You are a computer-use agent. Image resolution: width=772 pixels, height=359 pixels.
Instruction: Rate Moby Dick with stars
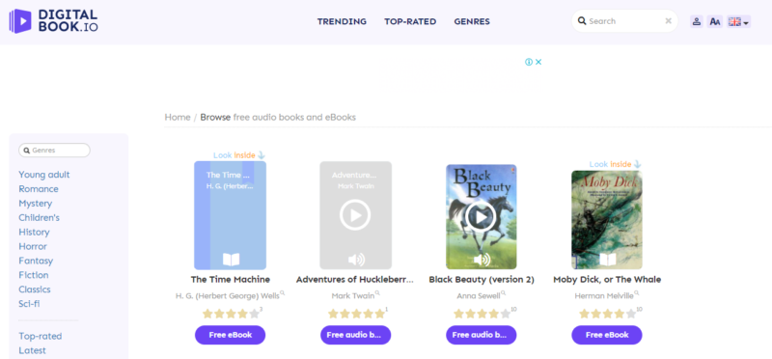pyautogui.click(x=607, y=314)
